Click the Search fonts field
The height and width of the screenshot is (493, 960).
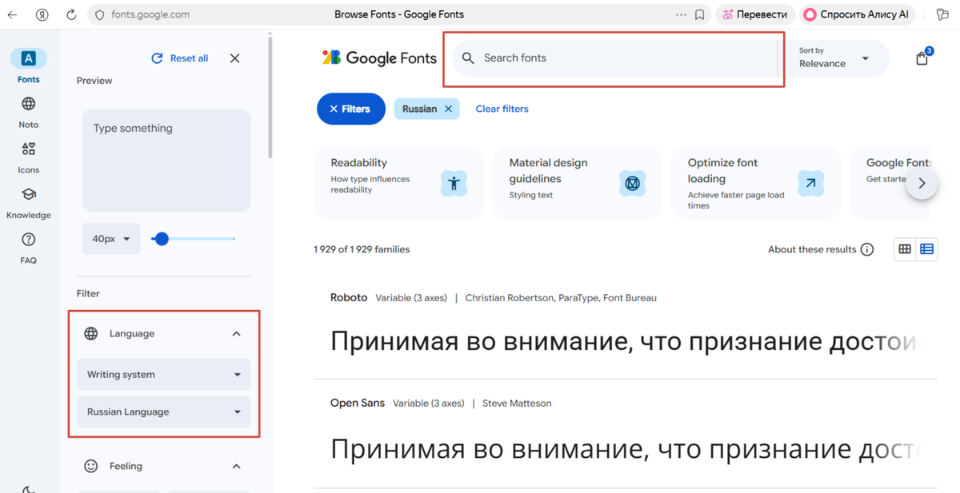click(x=614, y=58)
